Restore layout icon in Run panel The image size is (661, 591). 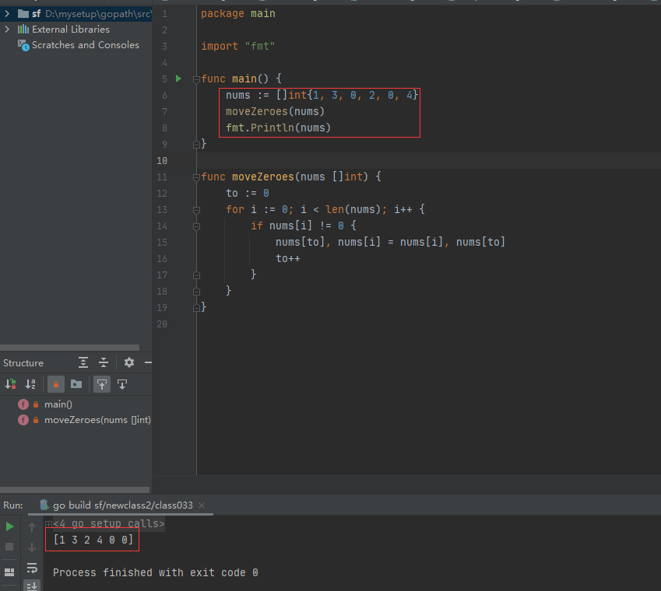coord(9,572)
